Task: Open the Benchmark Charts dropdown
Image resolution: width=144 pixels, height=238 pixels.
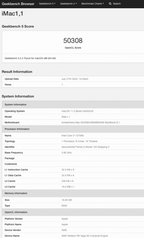Action: [93, 3]
